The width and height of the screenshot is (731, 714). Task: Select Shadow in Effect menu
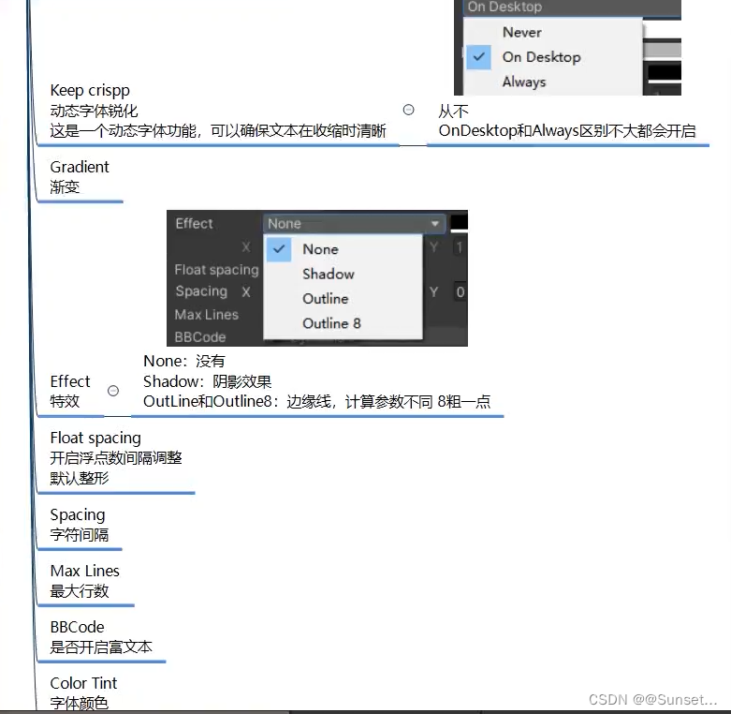[329, 274]
